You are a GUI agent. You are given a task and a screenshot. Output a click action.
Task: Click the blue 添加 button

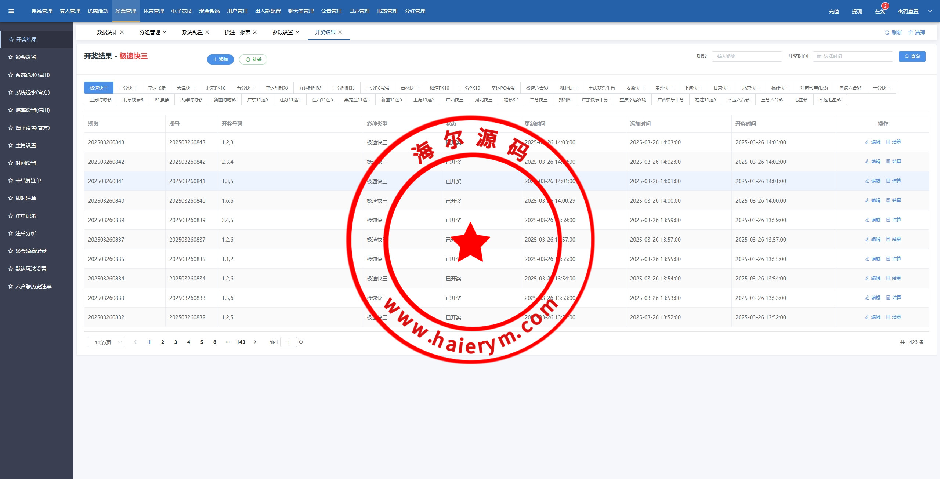pyautogui.click(x=220, y=59)
